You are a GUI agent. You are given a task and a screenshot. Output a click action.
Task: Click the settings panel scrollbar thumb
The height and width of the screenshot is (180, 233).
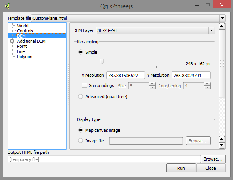click(x=222, y=64)
